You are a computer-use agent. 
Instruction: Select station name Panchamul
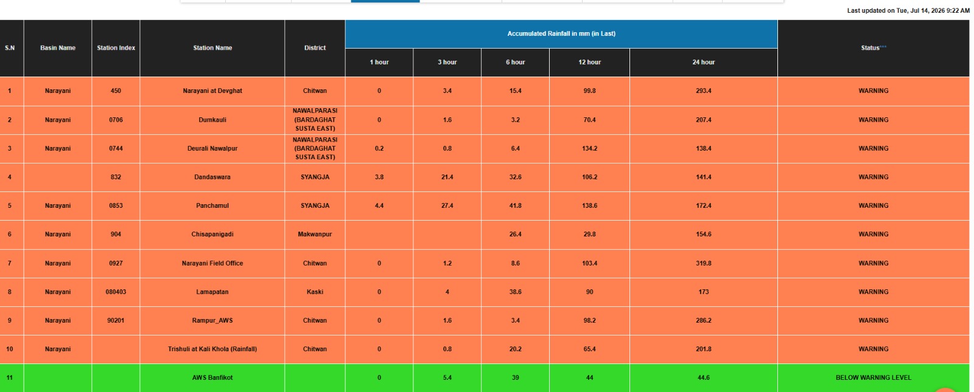pyautogui.click(x=212, y=206)
